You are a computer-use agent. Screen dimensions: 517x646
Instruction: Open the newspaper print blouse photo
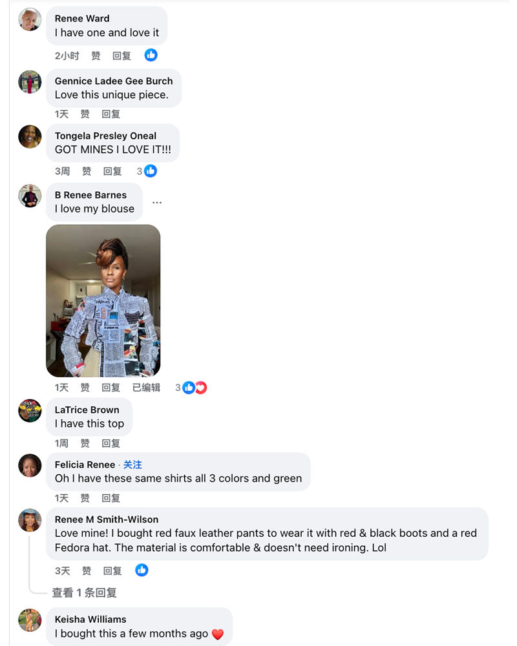point(103,300)
